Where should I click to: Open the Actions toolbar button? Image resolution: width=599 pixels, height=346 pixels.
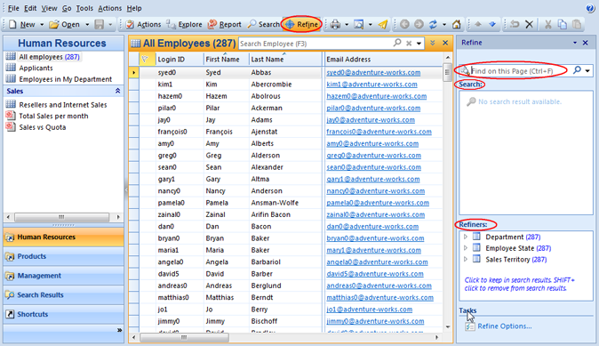coord(144,25)
